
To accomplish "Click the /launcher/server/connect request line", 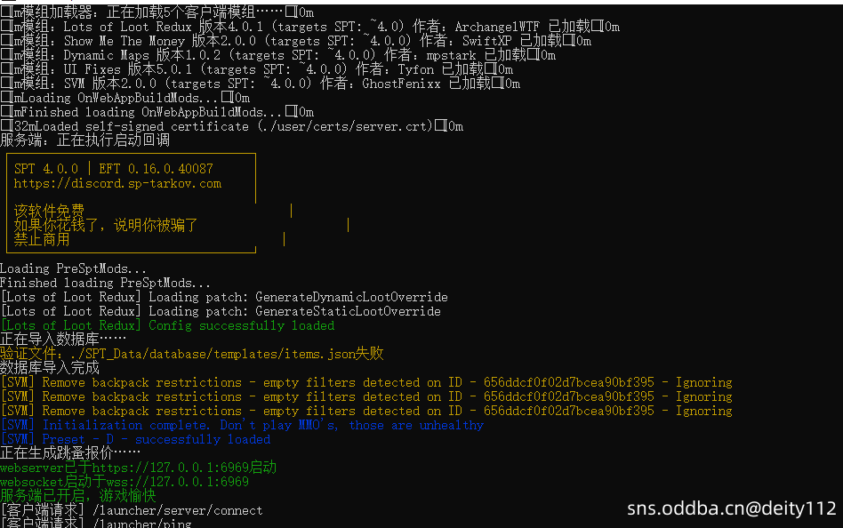I will coord(132,510).
